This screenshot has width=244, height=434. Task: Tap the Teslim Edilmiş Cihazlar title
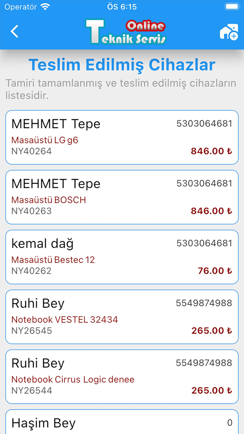tap(122, 65)
